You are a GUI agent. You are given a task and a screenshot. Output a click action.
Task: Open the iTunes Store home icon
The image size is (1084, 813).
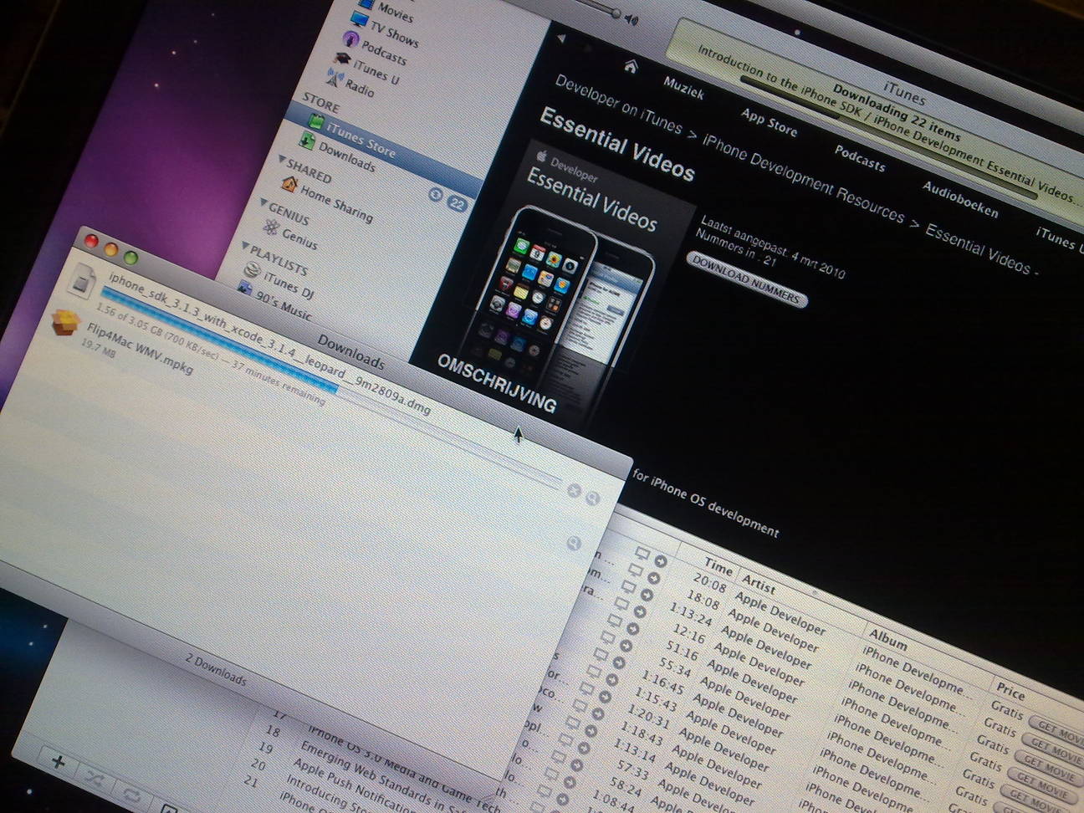pos(631,66)
